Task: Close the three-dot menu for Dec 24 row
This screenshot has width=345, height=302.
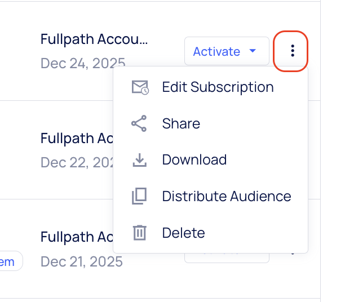Action: pyautogui.click(x=292, y=51)
